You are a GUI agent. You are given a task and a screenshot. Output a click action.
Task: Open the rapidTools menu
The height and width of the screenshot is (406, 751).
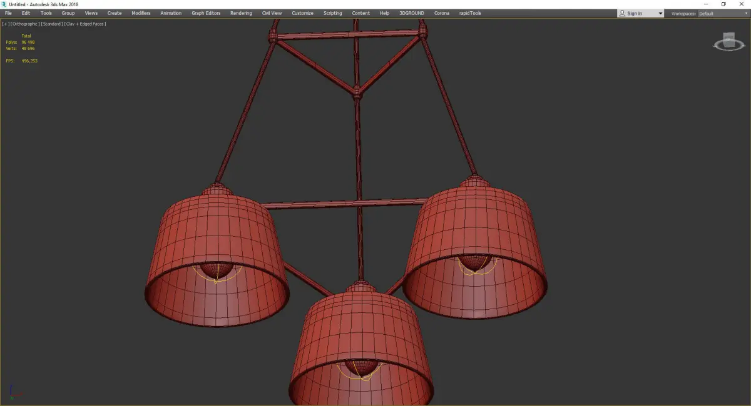point(470,13)
